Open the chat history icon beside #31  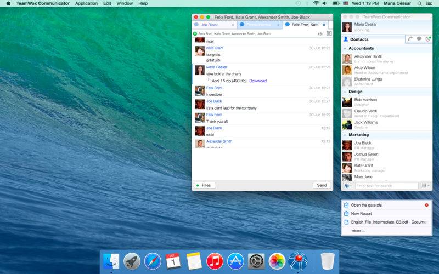(329, 33)
